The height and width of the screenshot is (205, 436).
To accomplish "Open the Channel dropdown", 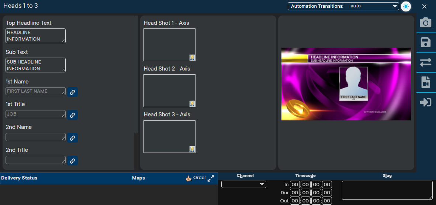I will click(243, 184).
